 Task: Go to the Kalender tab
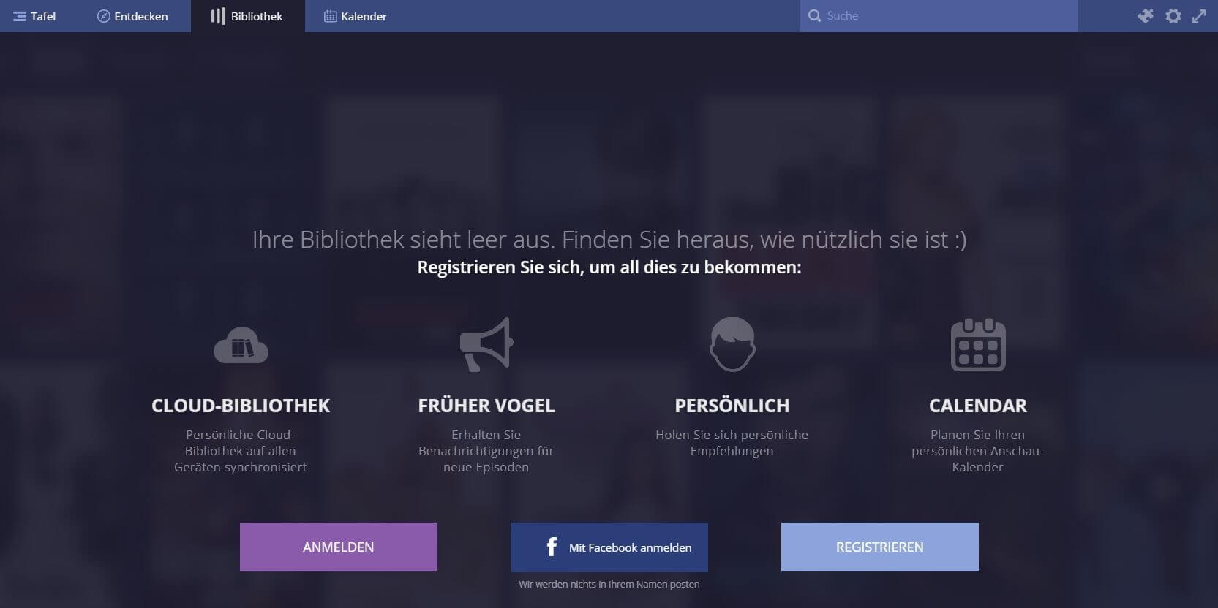(x=356, y=16)
